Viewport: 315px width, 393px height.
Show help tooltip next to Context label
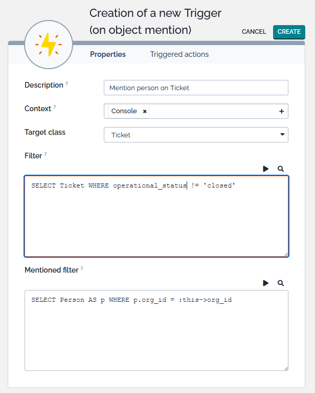55,107
